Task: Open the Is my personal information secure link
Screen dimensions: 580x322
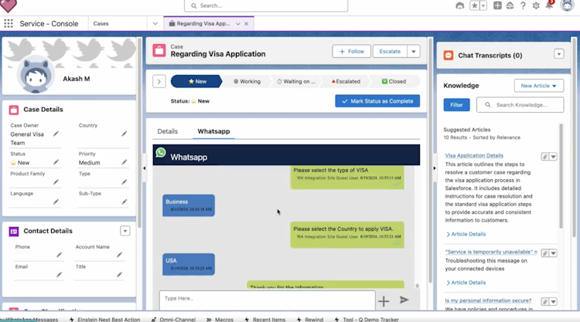Action: tap(488, 300)
